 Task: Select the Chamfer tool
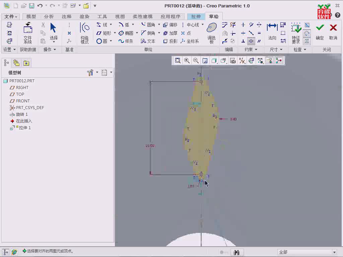[x=148, y=33]
